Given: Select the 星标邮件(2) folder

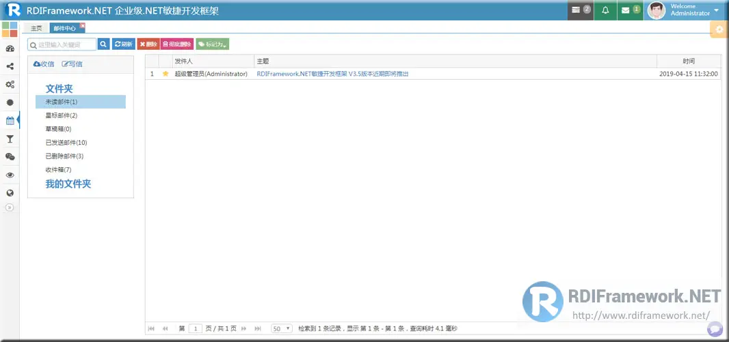Looking at the screenshot, I should coord(62,115).
